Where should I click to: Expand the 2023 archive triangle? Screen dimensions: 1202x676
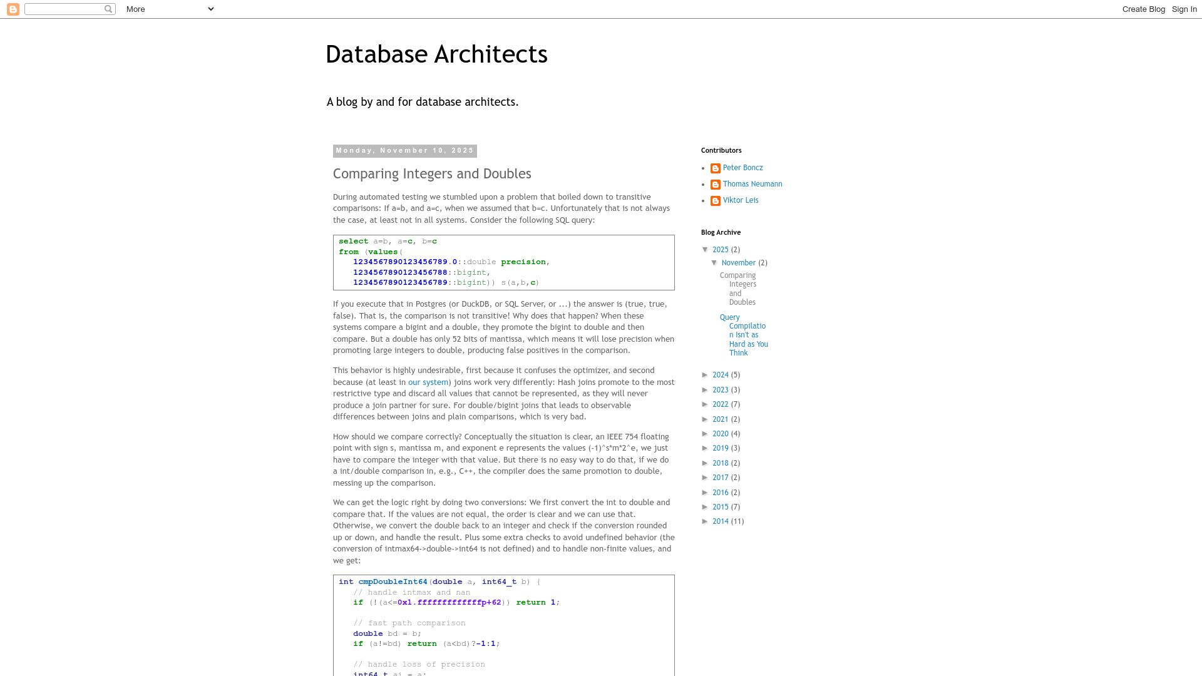(x=706, y=390)
